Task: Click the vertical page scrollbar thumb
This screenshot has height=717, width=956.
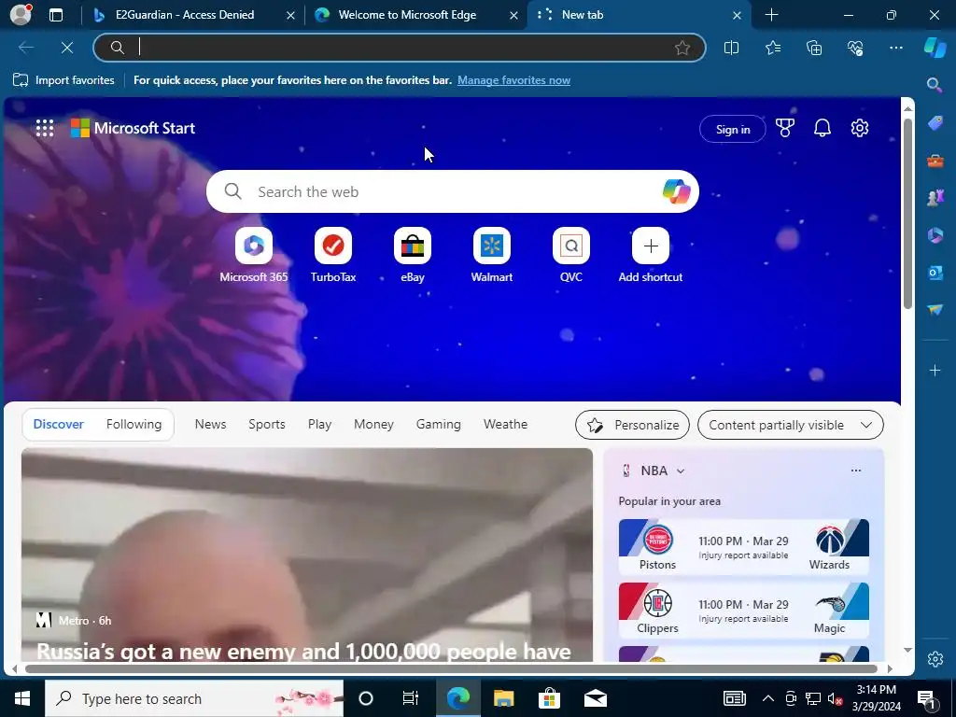Action: click(907, 214)
